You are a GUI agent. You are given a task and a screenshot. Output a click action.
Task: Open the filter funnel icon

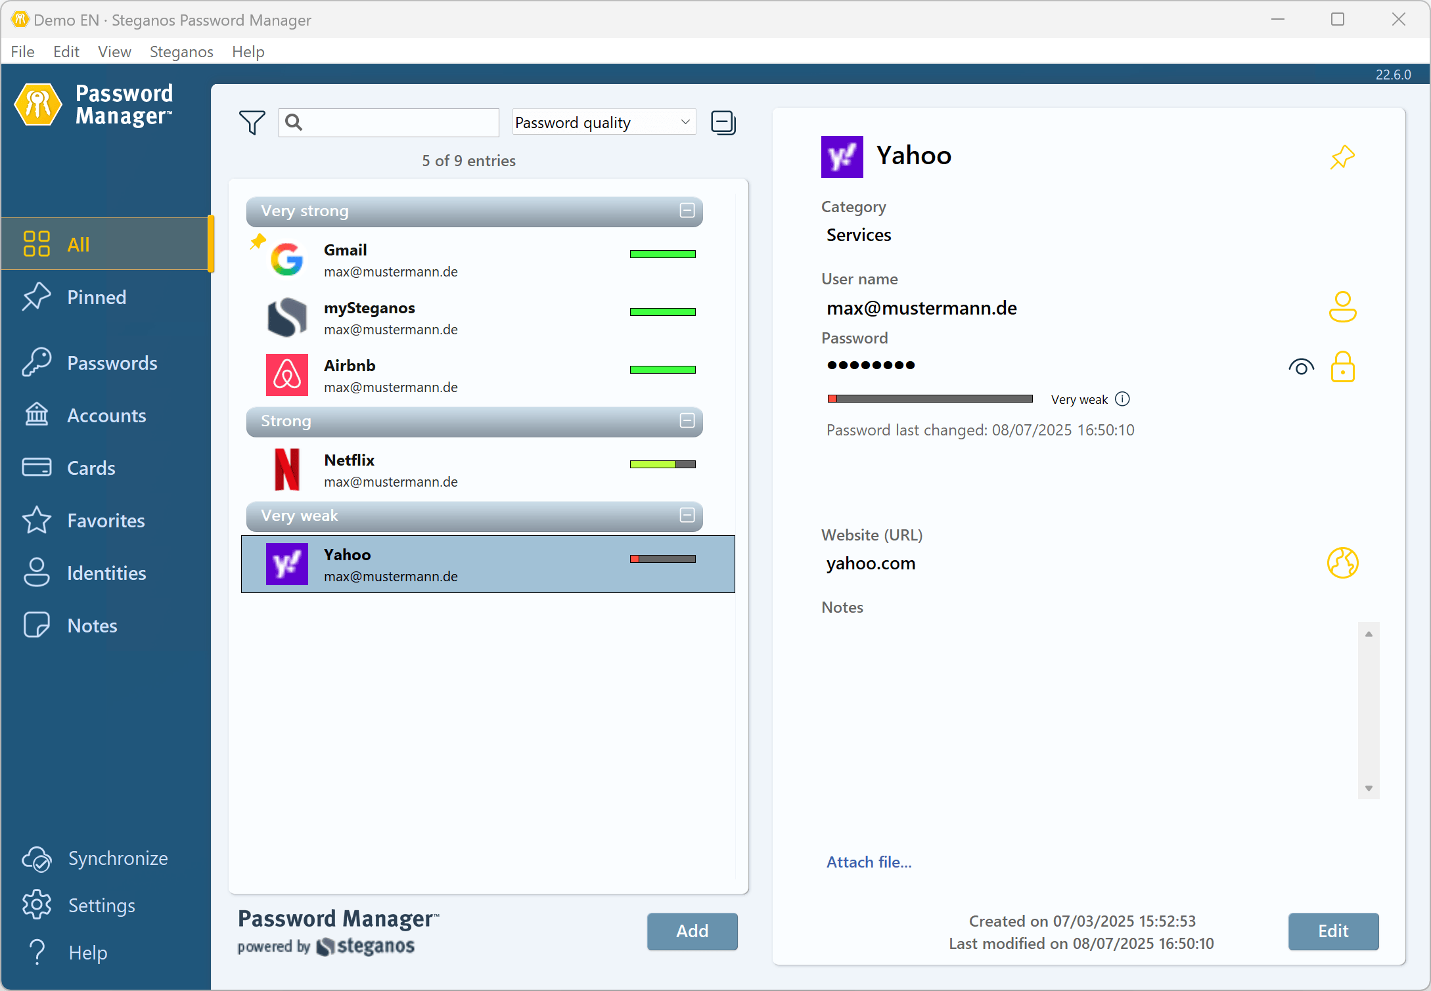tap(252, 122)
